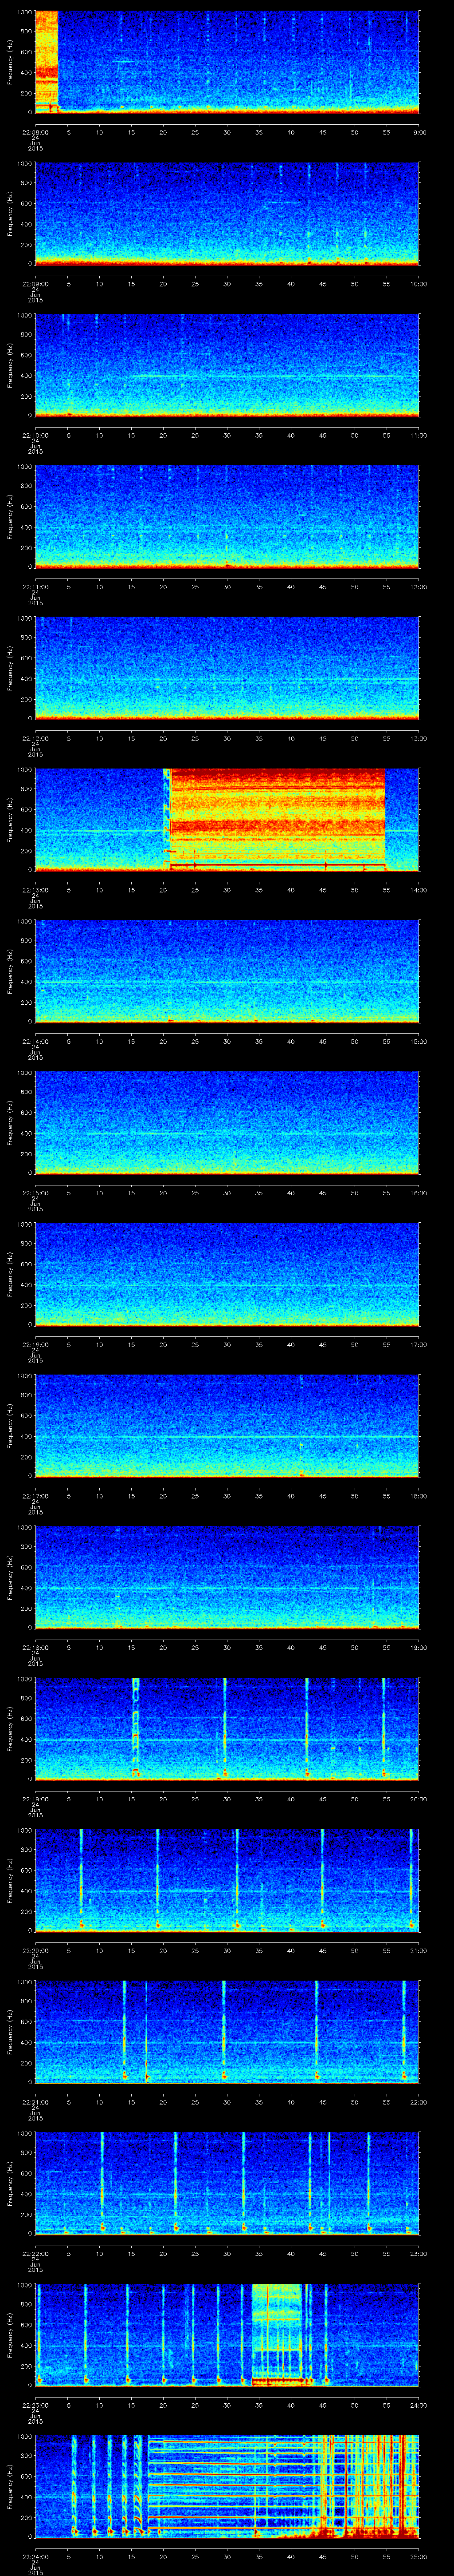Open the spectrogram spanning 22:08:00 to 9:00
The height and width of the screenshot is (2576, 454).
pyautogui.click(x=227, y=62)
